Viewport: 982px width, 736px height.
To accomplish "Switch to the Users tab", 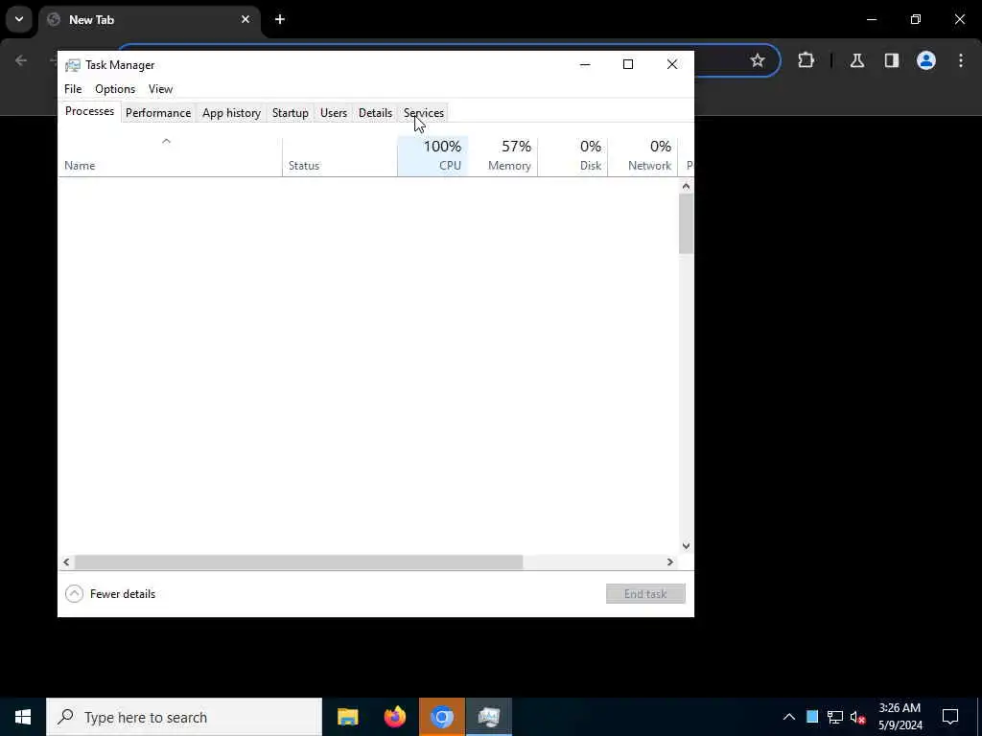I will 333,113.
